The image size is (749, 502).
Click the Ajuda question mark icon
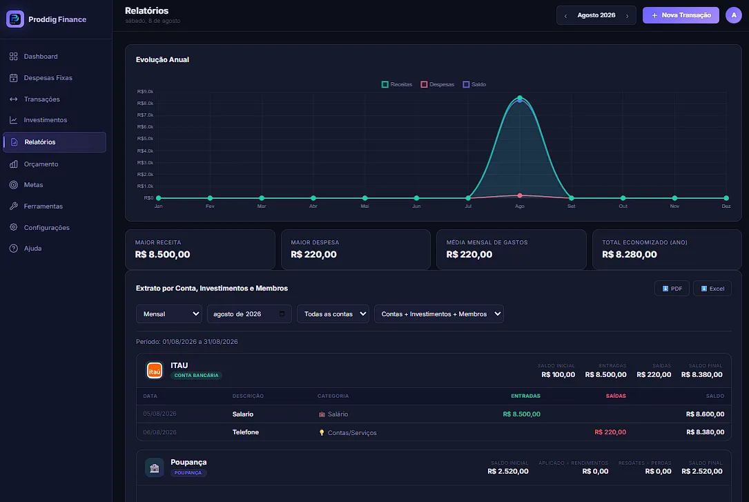click(13, 249)
